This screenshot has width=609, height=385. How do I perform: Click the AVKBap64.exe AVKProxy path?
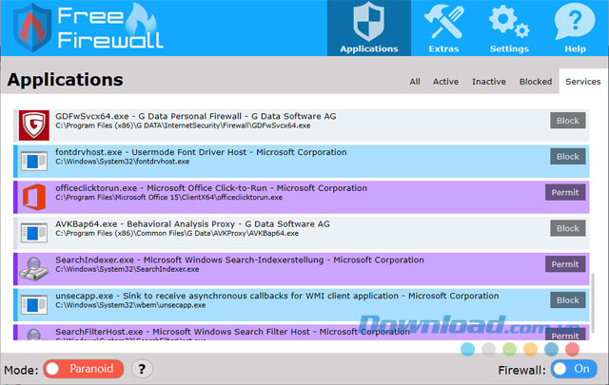177,233
